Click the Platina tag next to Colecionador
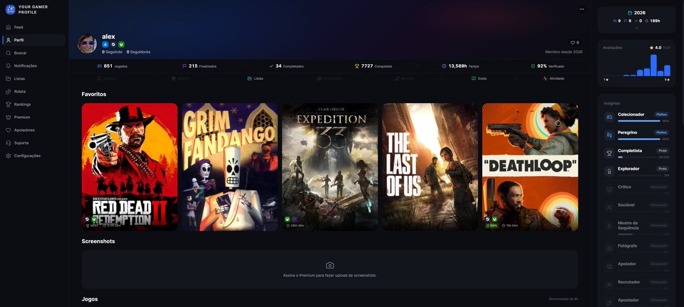This screenshot has height=307, width=684. click(x=662, y=114)
